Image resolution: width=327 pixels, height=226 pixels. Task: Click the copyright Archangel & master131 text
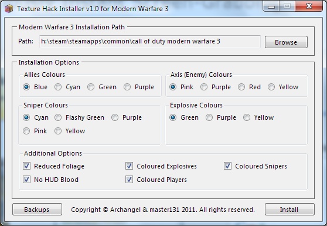click(163, 210)
